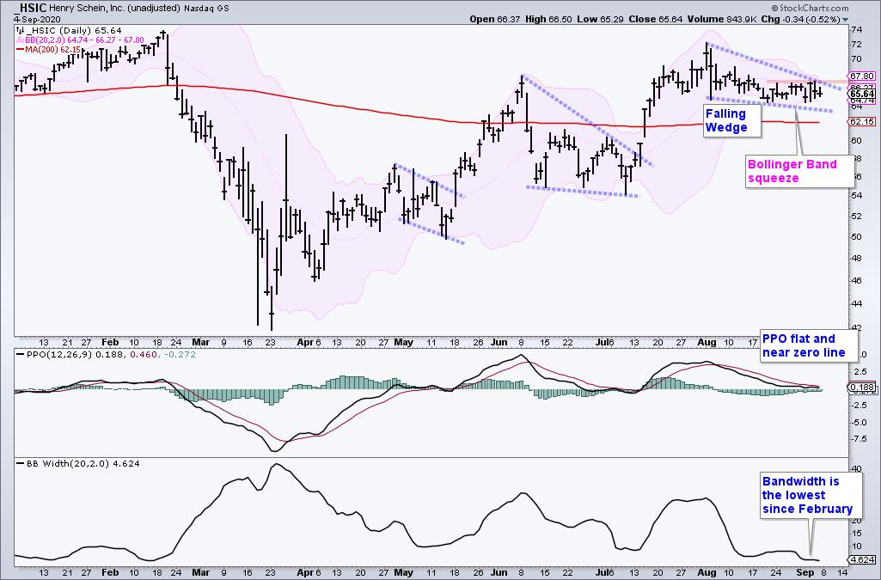Click the -5.0 label on the PPO axis
This screenshot has width=881, height=580.
pyautogui.click(x=860, y=422)
